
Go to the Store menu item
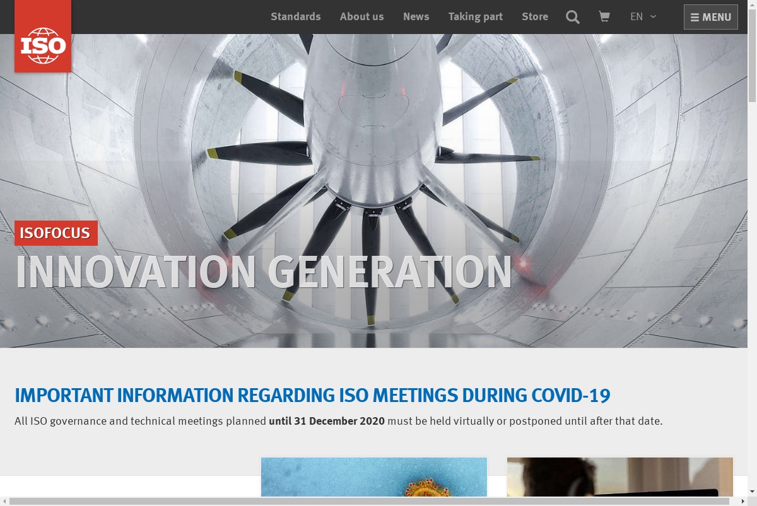click(x=535, y=16)
